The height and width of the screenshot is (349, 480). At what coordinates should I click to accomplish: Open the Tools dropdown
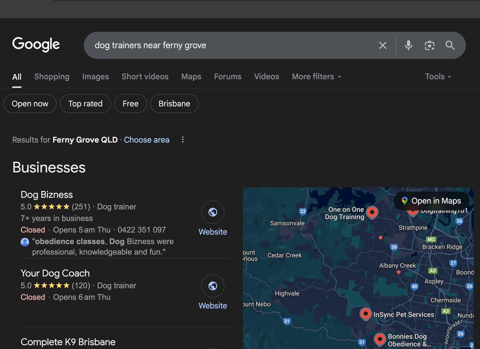438,77
